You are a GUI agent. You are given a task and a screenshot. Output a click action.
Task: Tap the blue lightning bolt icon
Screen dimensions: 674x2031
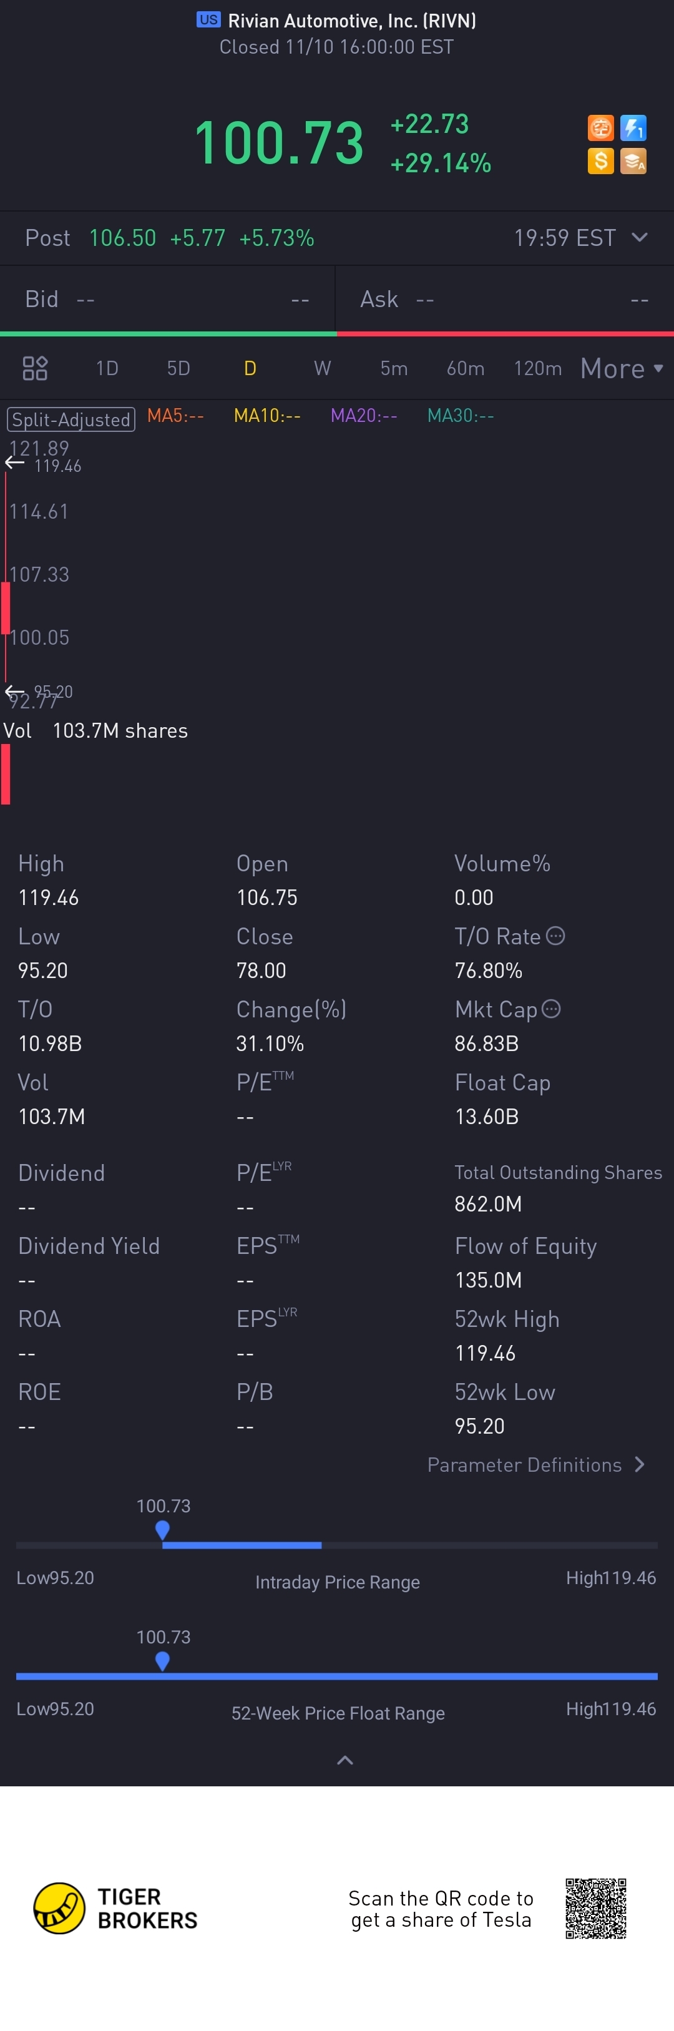633,128
